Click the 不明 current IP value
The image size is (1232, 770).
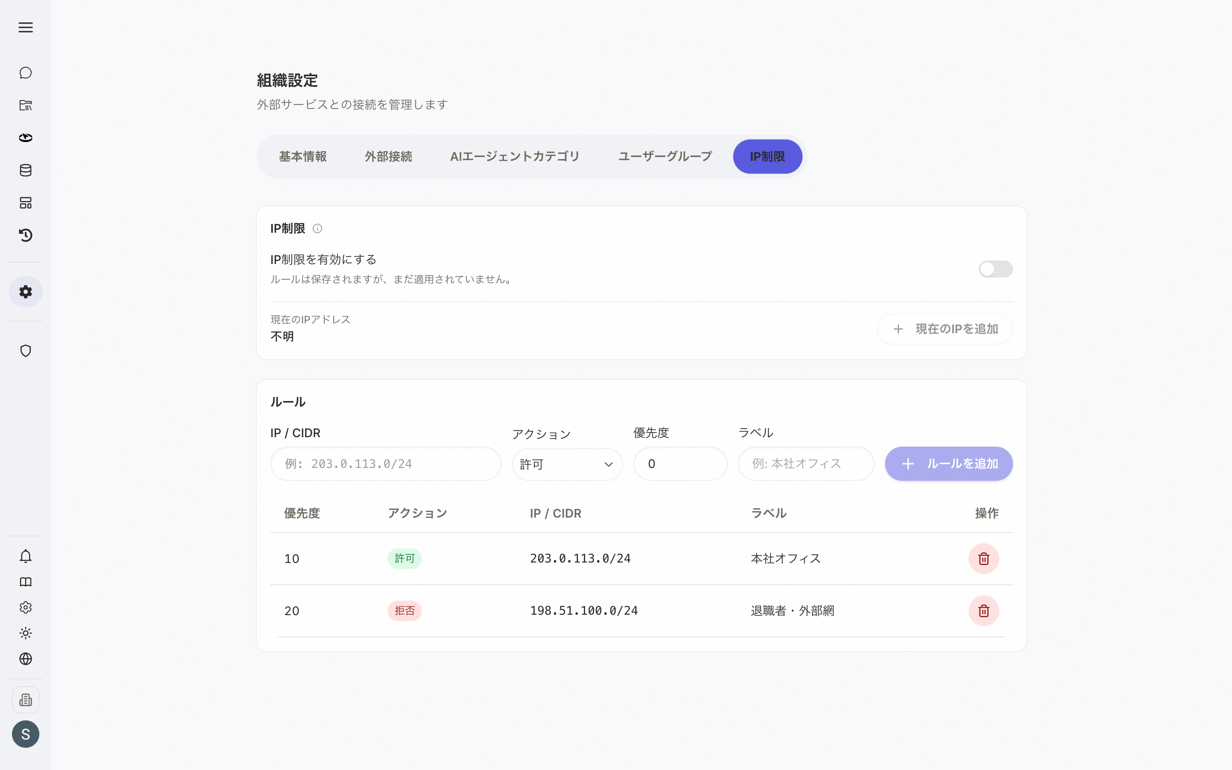(282, 337)
